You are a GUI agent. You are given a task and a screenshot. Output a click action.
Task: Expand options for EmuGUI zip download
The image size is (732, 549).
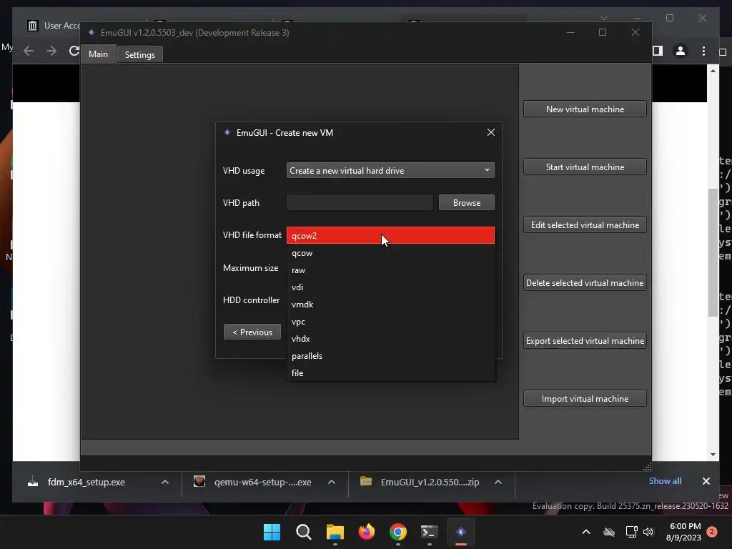point(498,482)
